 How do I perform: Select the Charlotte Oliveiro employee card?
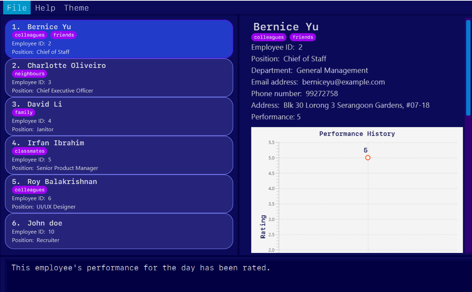pos(119,78)
